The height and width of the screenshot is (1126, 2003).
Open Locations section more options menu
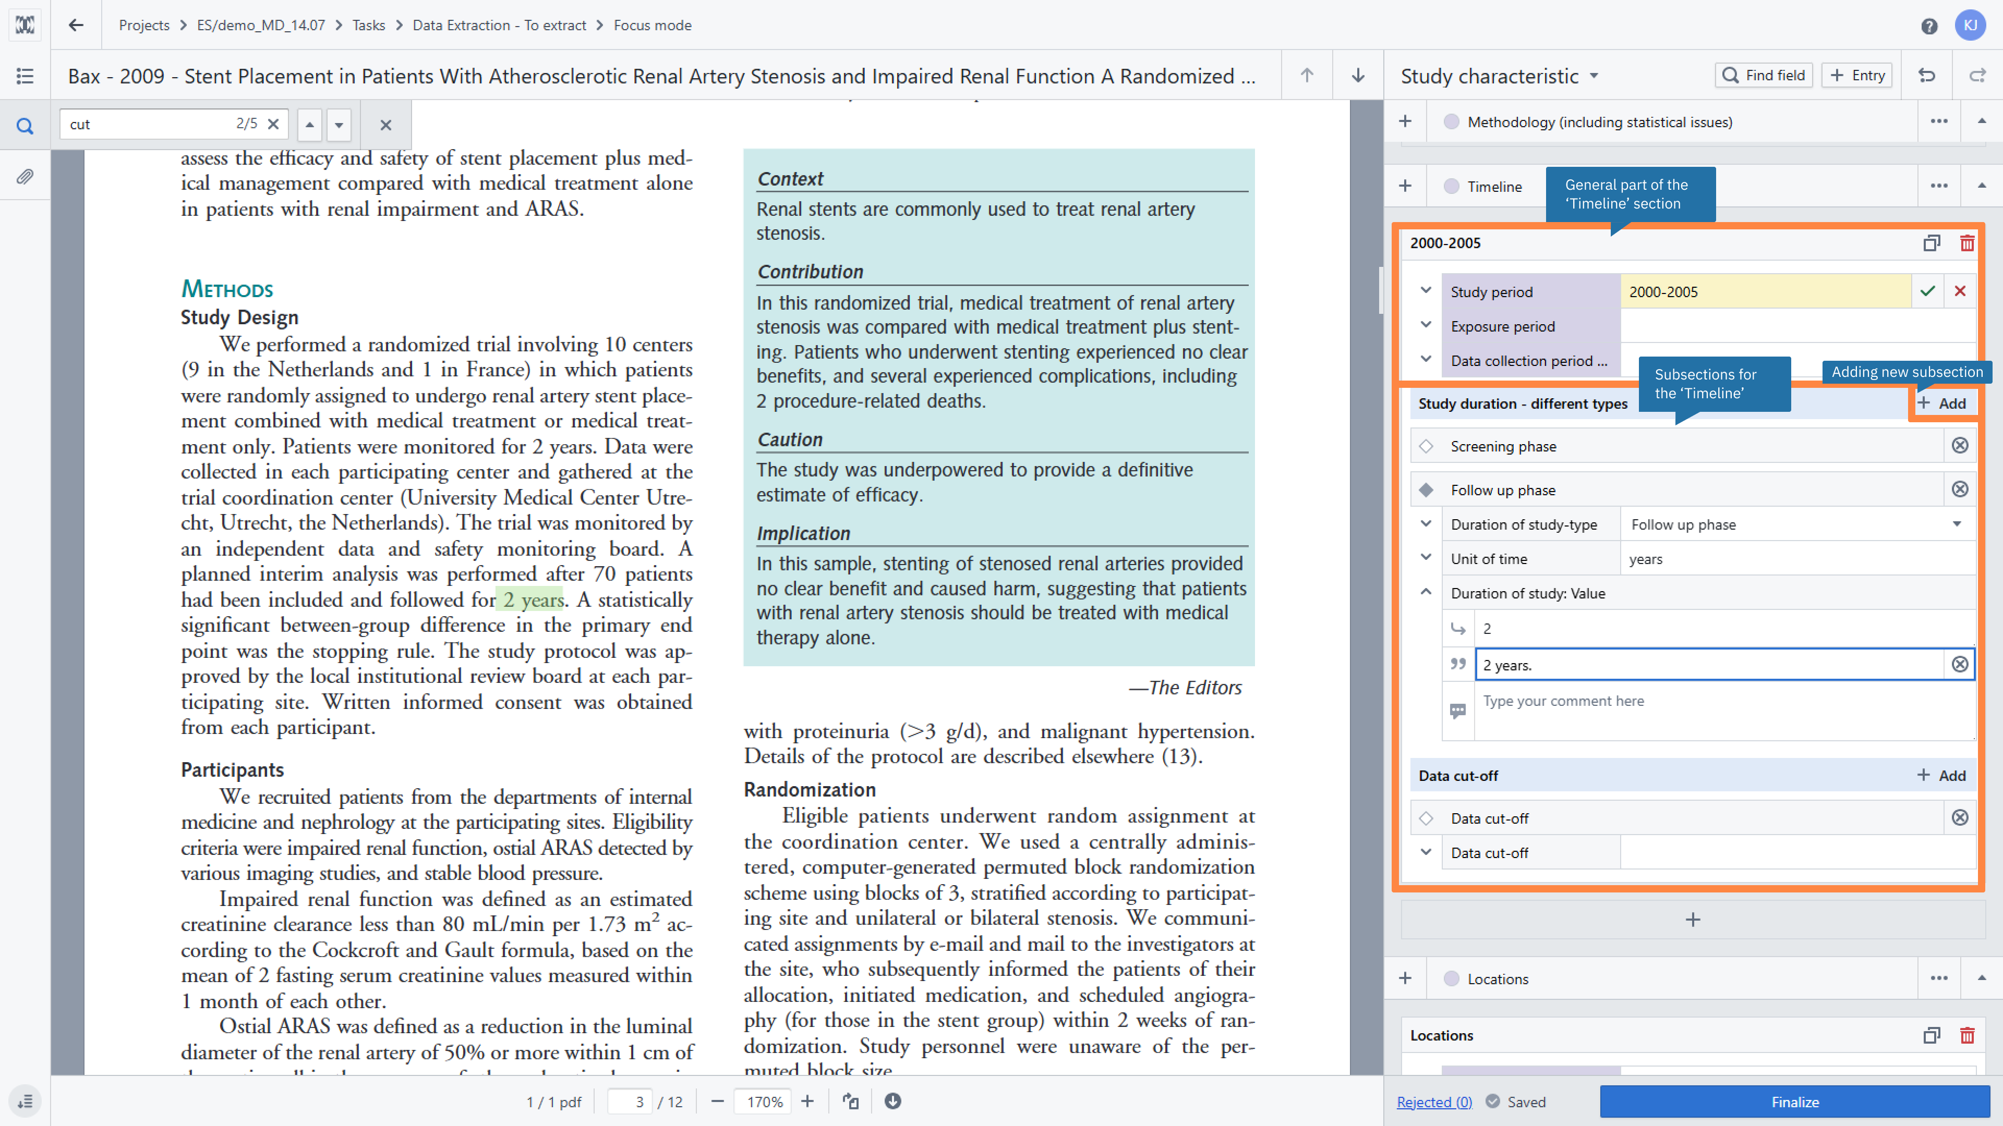click(x=1938, y=978)
